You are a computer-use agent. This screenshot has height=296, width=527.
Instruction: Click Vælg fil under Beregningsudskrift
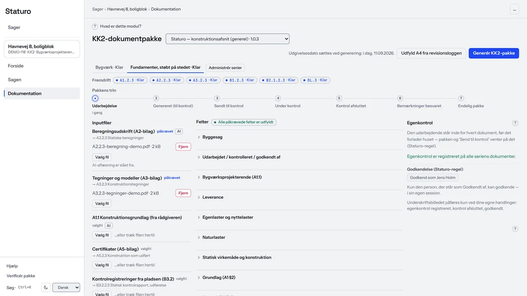click(x=102, y=157)
